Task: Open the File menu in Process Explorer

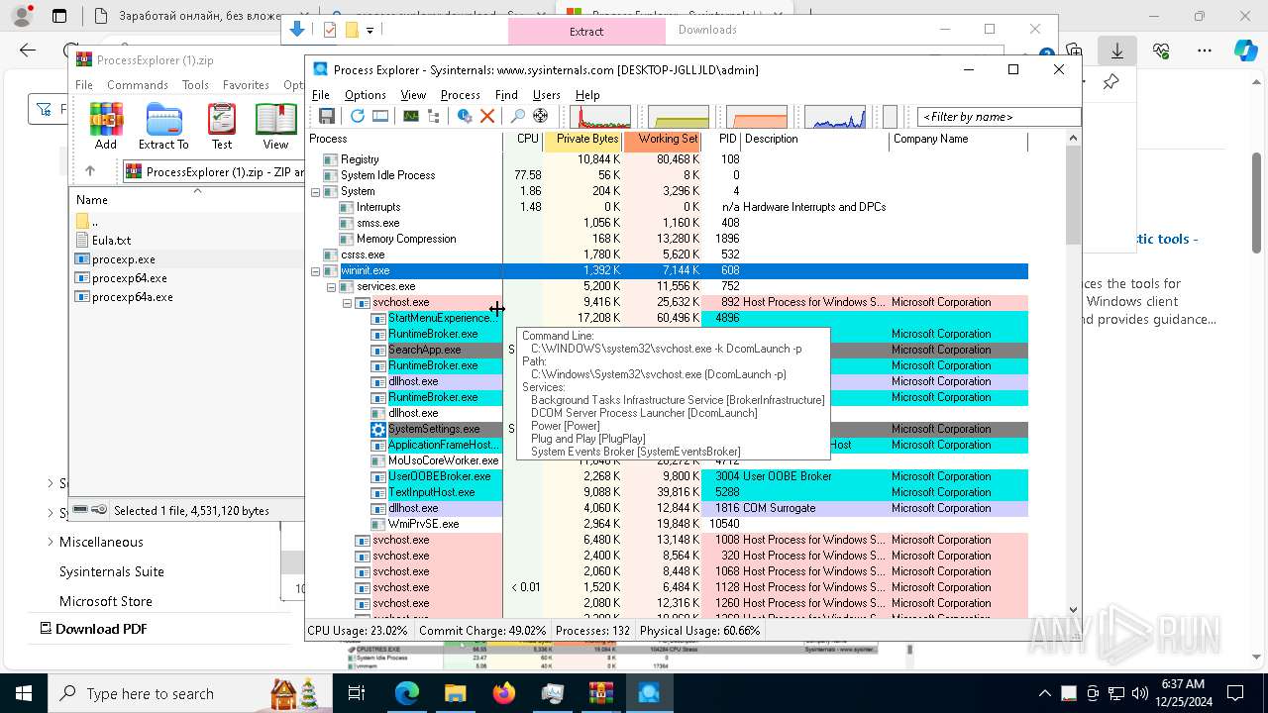Action: pos(321,95)
